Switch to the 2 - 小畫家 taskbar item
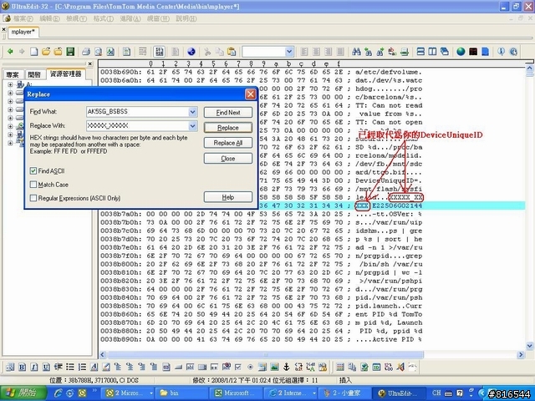This screenshot has width=535, height=401. point(345,393)
